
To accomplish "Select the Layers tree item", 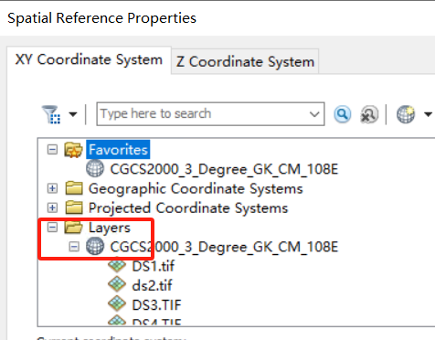I will tap(110, 228).
